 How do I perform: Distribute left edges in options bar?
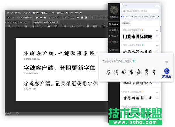[x=78, y=17]
